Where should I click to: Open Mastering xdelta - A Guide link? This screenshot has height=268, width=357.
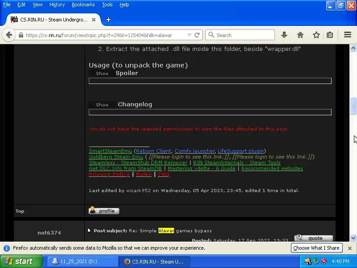coord(202,168)
